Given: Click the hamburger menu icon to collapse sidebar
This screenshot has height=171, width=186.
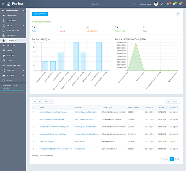Looking at the screenshot, I should (3, 4).
